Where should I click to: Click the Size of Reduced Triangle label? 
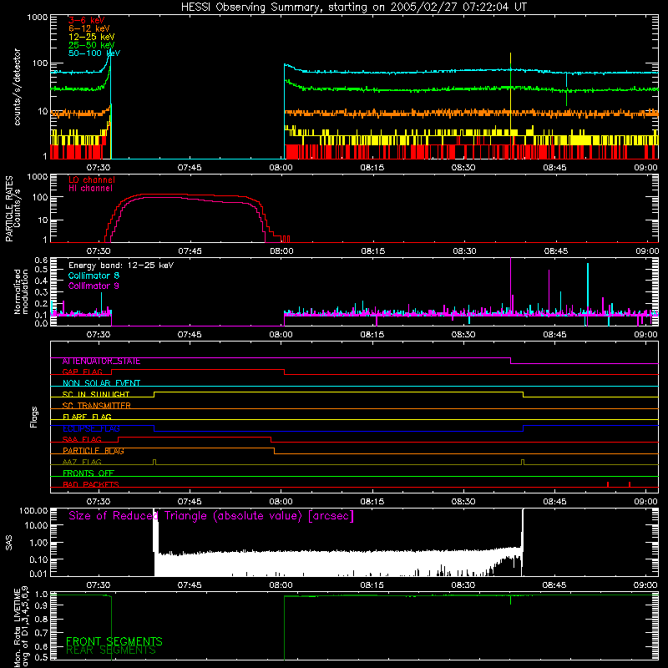click(x=211, y=516)
